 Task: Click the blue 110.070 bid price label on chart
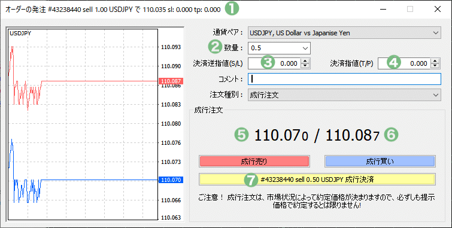[x=171, y=180]
